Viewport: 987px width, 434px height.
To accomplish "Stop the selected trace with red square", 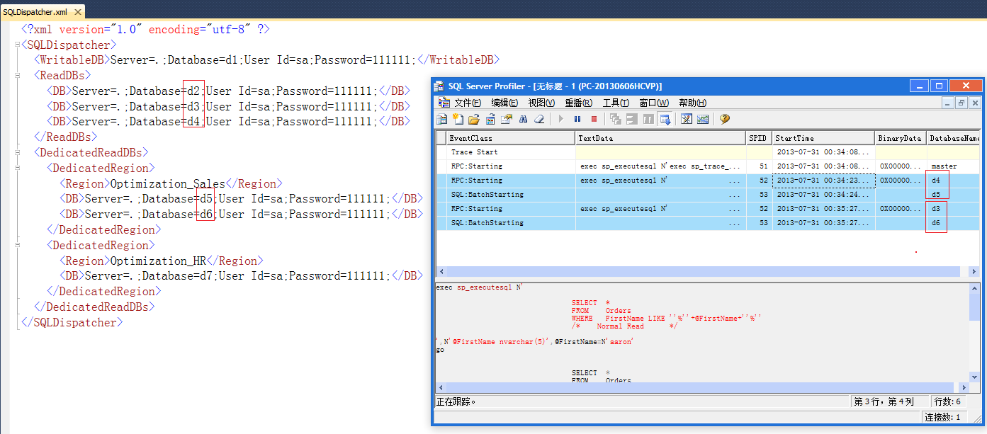I will click(x=594, y=119).
